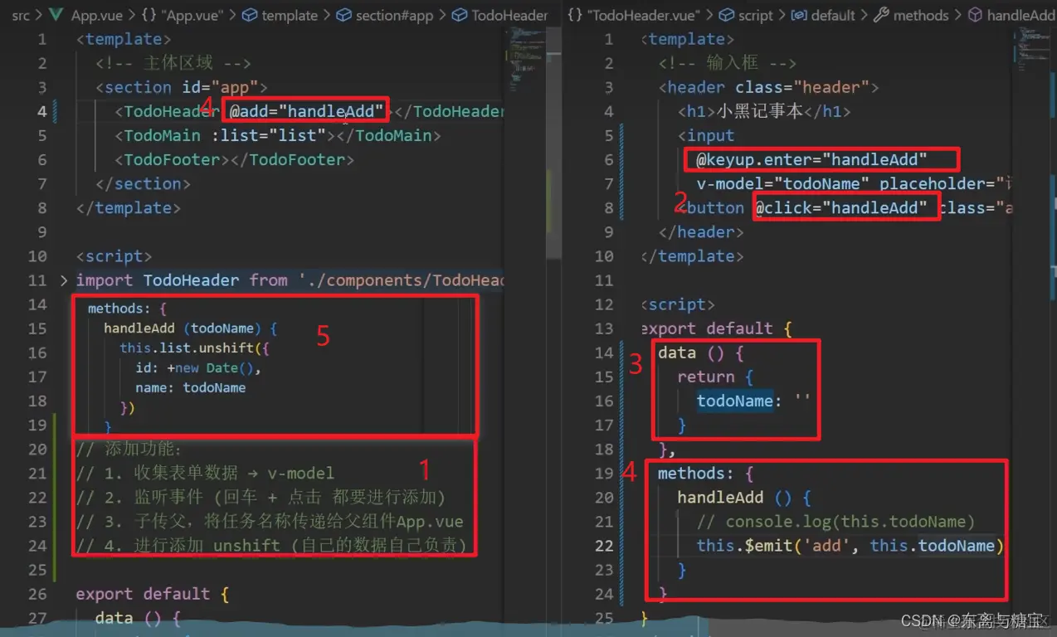
Task: Click the @click="handleAdd" button attribute
Action: pyautogui.click(x=841, y=207)
